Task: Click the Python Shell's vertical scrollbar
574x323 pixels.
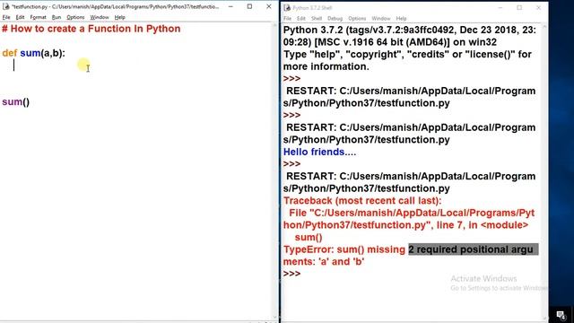Action: point(544,173)
